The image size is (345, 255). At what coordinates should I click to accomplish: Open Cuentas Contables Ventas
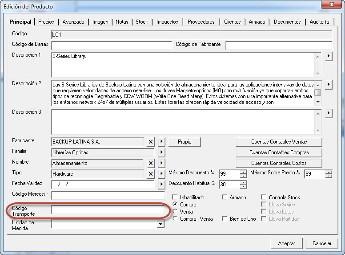[x=279, y=142]
